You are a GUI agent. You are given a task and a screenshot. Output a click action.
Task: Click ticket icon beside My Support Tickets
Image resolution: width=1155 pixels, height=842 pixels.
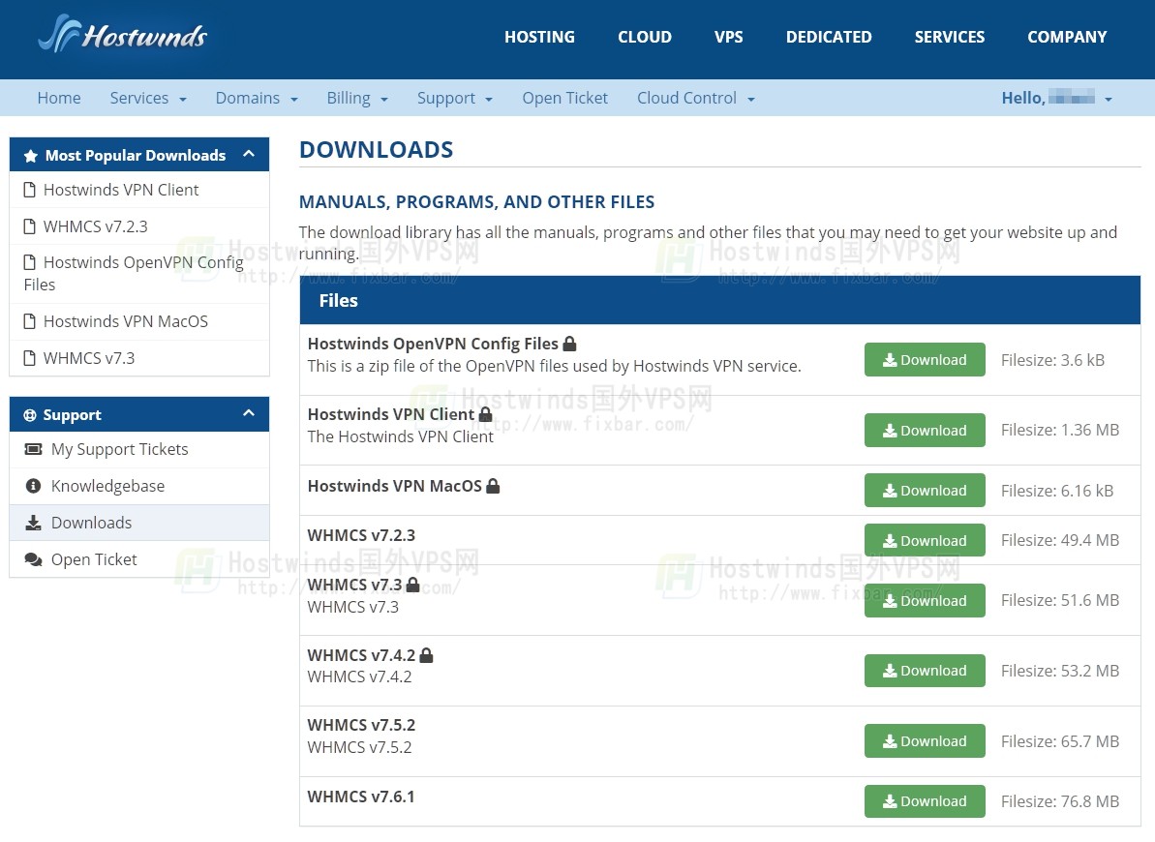(x=33, y=449)
